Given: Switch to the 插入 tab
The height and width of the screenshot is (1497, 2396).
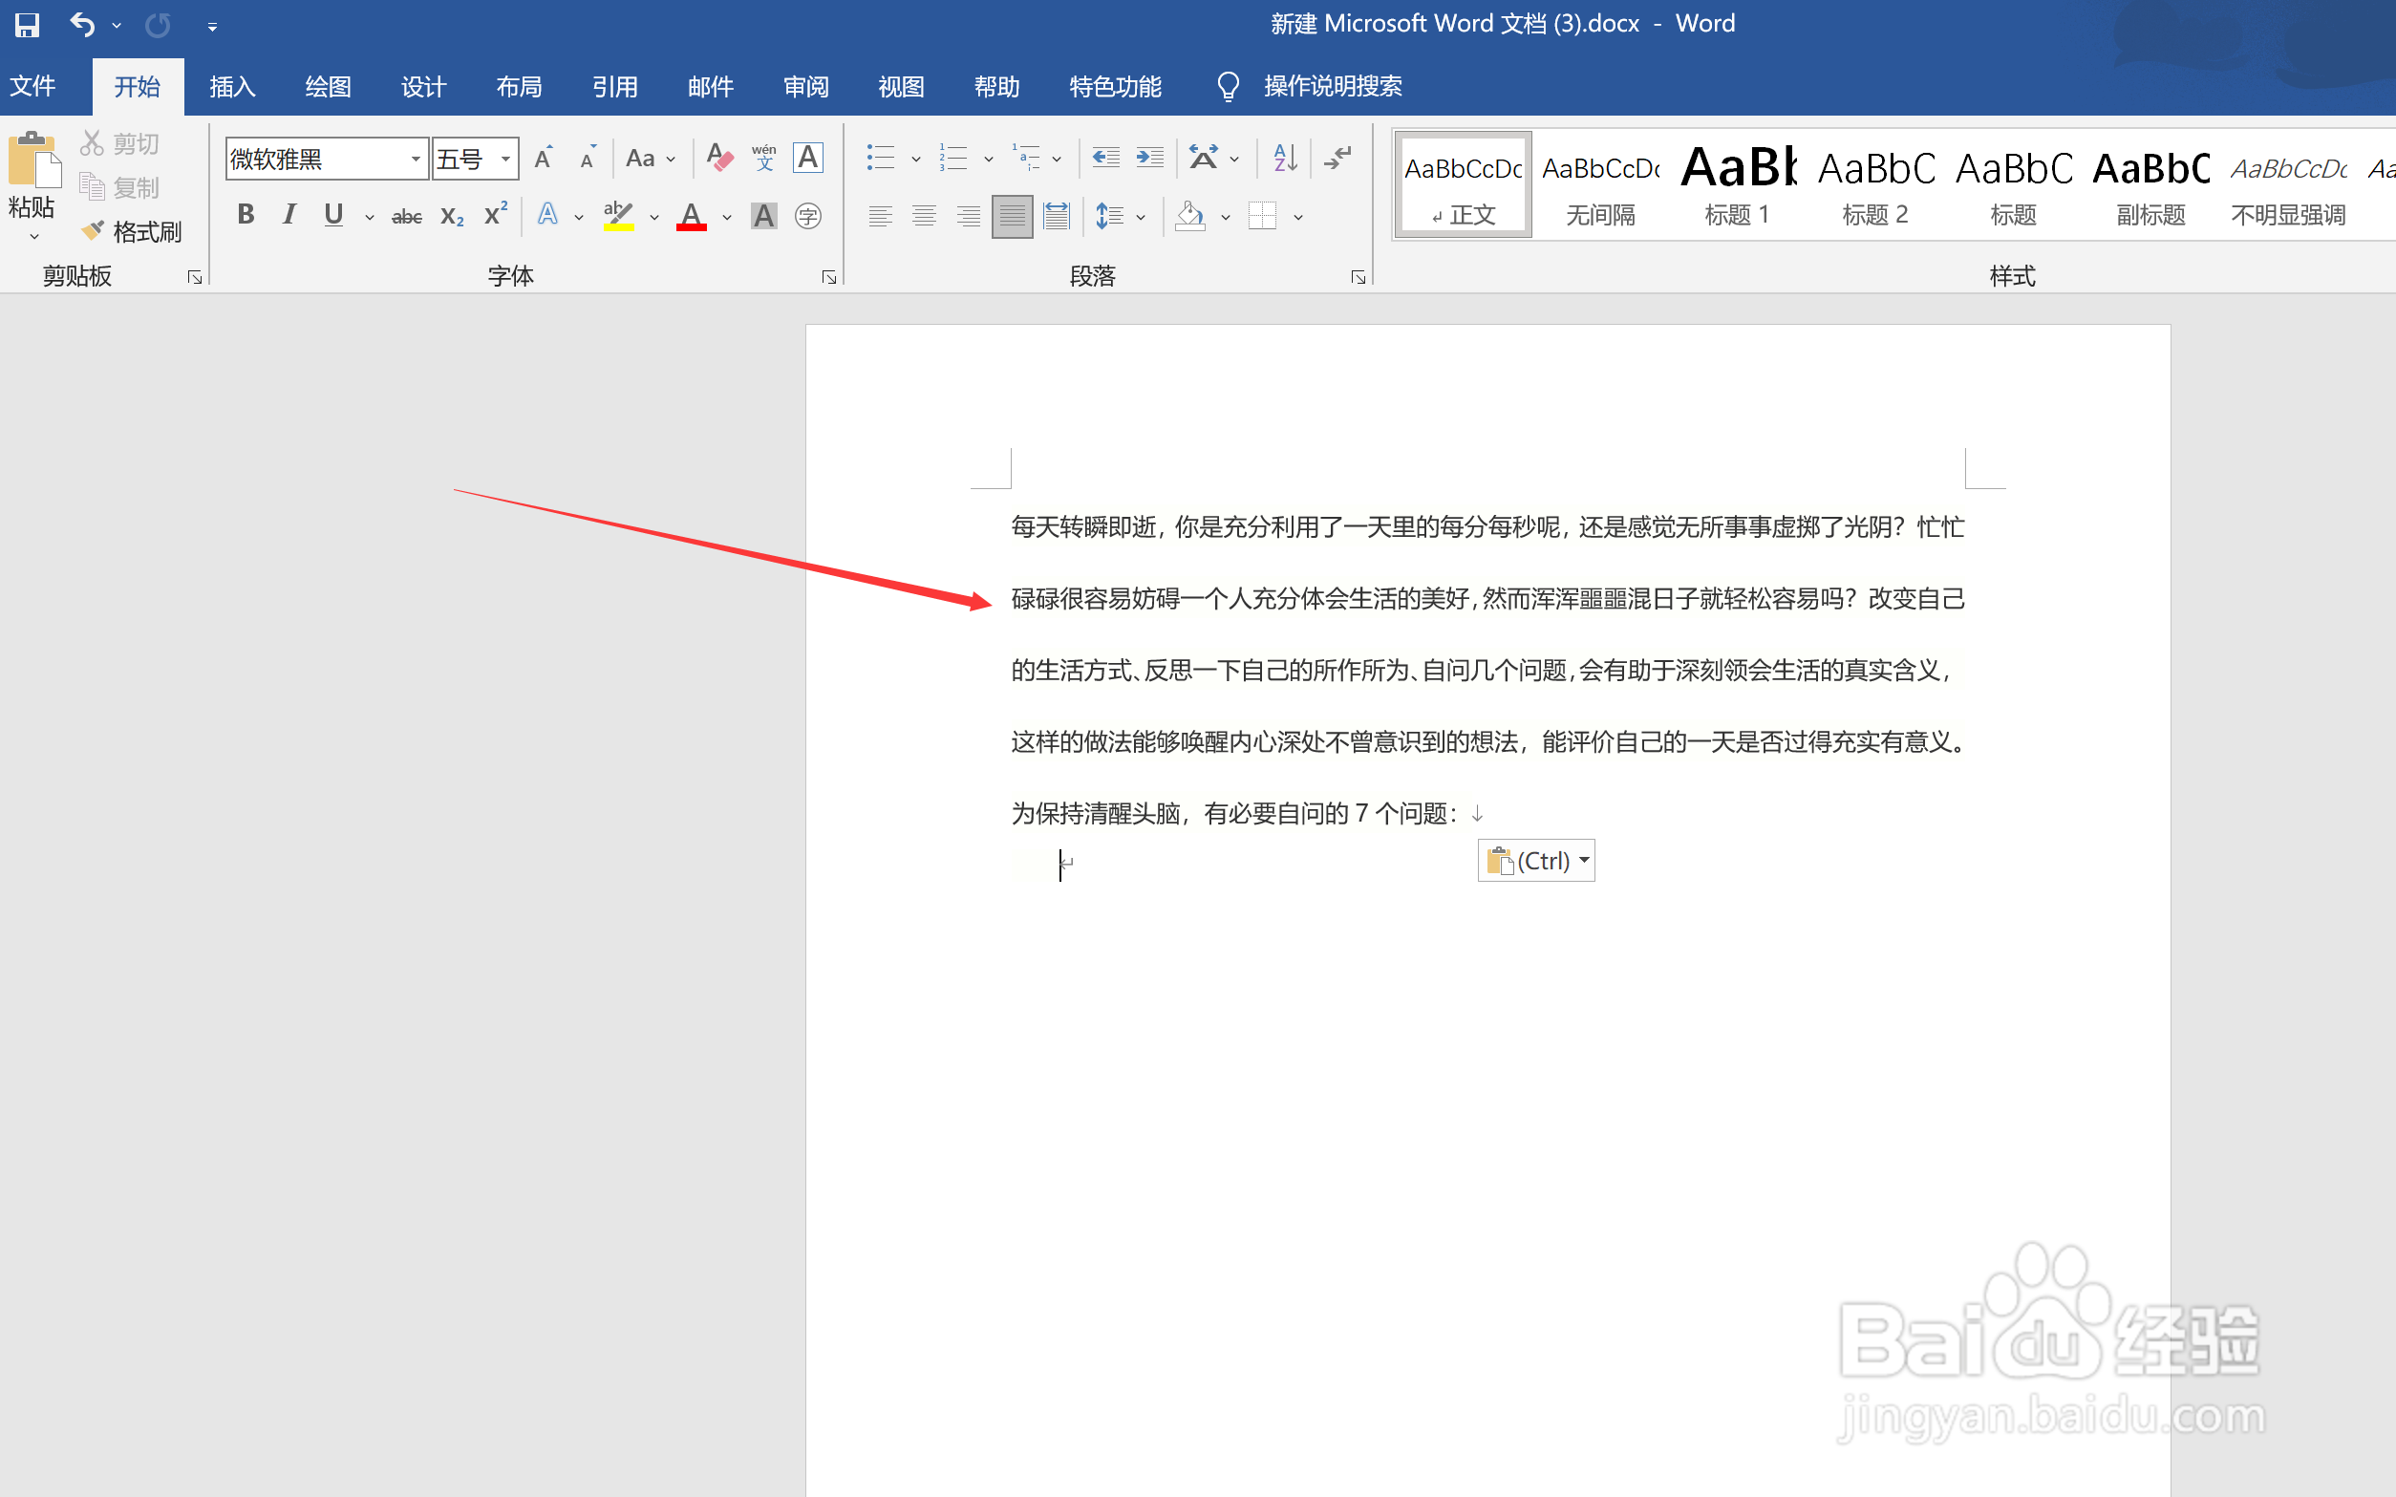Looking at the screenshot, I should click(x=233, y=87).
